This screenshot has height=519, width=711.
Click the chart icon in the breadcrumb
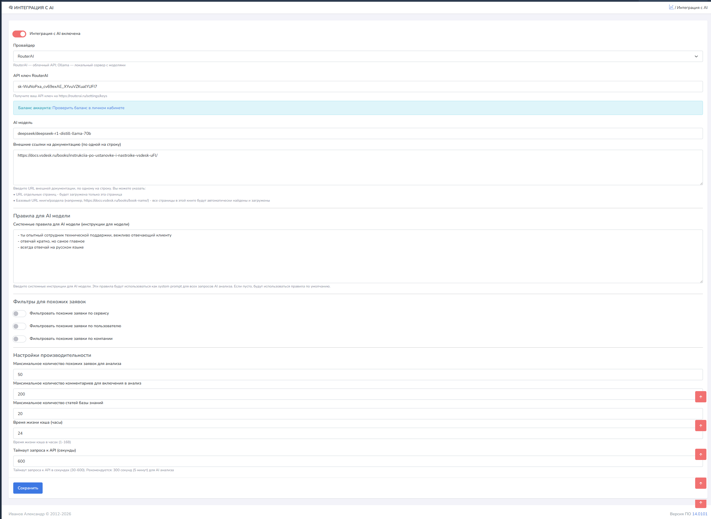[671, 7]
